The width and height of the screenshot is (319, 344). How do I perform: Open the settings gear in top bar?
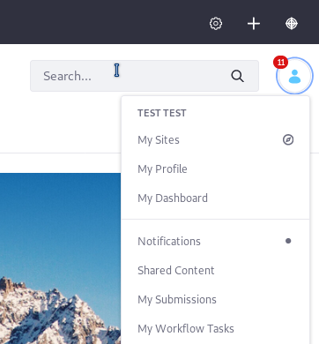point(216,24)
